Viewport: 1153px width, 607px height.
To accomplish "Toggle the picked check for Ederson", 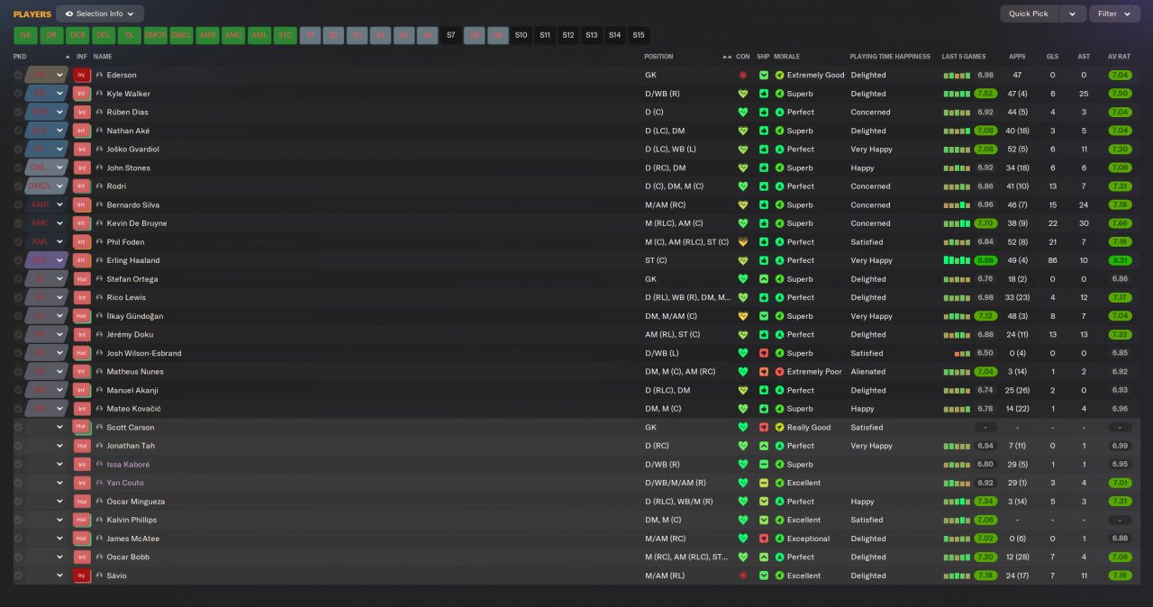I will click(18, 75).
